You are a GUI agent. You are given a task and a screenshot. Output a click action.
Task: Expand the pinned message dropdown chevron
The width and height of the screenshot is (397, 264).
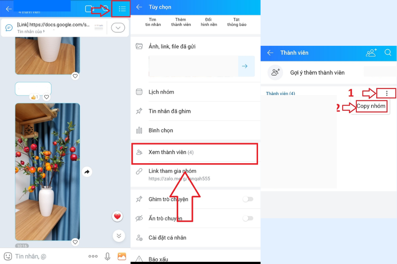click(x=118, y=28)
